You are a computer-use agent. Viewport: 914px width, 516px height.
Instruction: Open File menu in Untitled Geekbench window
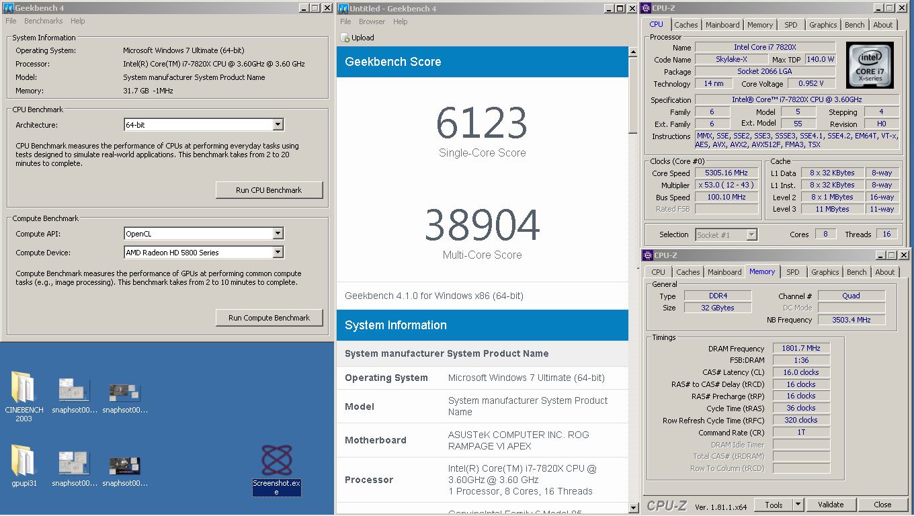pyautogui.click(x=345, y=21)
